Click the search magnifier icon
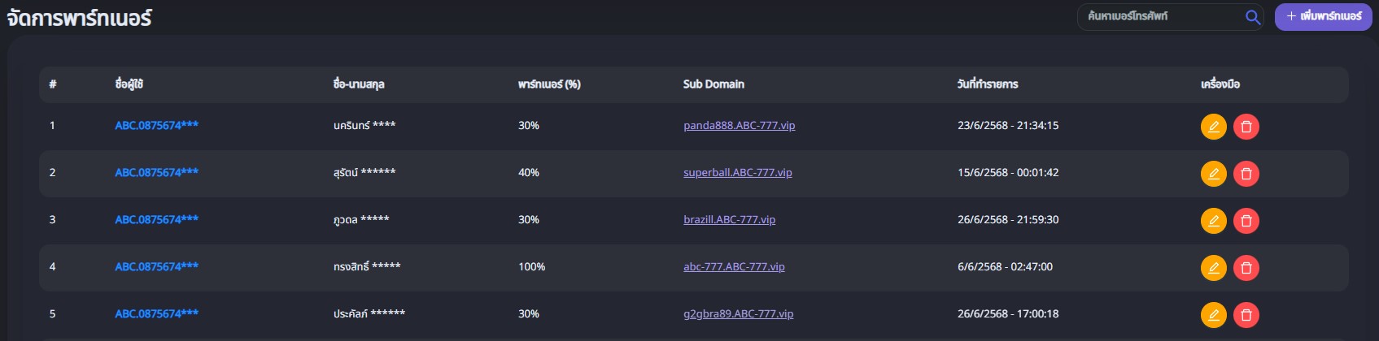Viewport: 1379px width, 341px height. pyautogui.click(x=1253, y=17)
